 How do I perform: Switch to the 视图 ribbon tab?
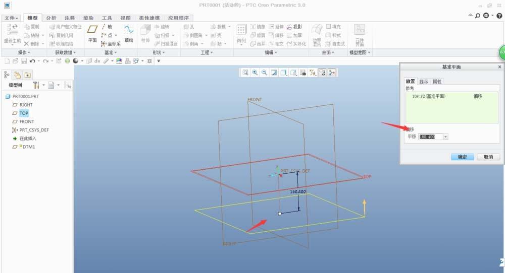coord(126,18)
